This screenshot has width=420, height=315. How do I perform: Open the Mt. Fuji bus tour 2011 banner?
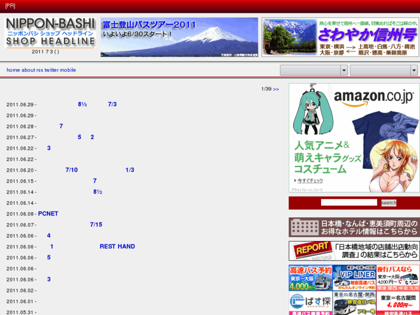179,37
